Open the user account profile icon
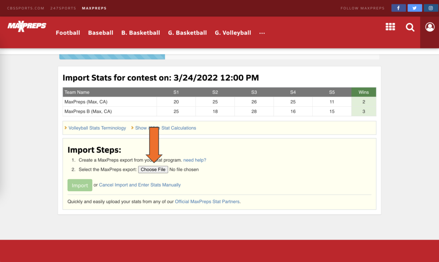 tap(430, 27)
